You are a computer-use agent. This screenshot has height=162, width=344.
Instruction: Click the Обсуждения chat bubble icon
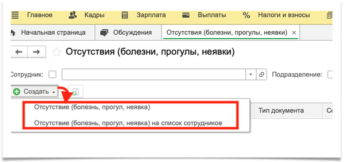[104, 33]
